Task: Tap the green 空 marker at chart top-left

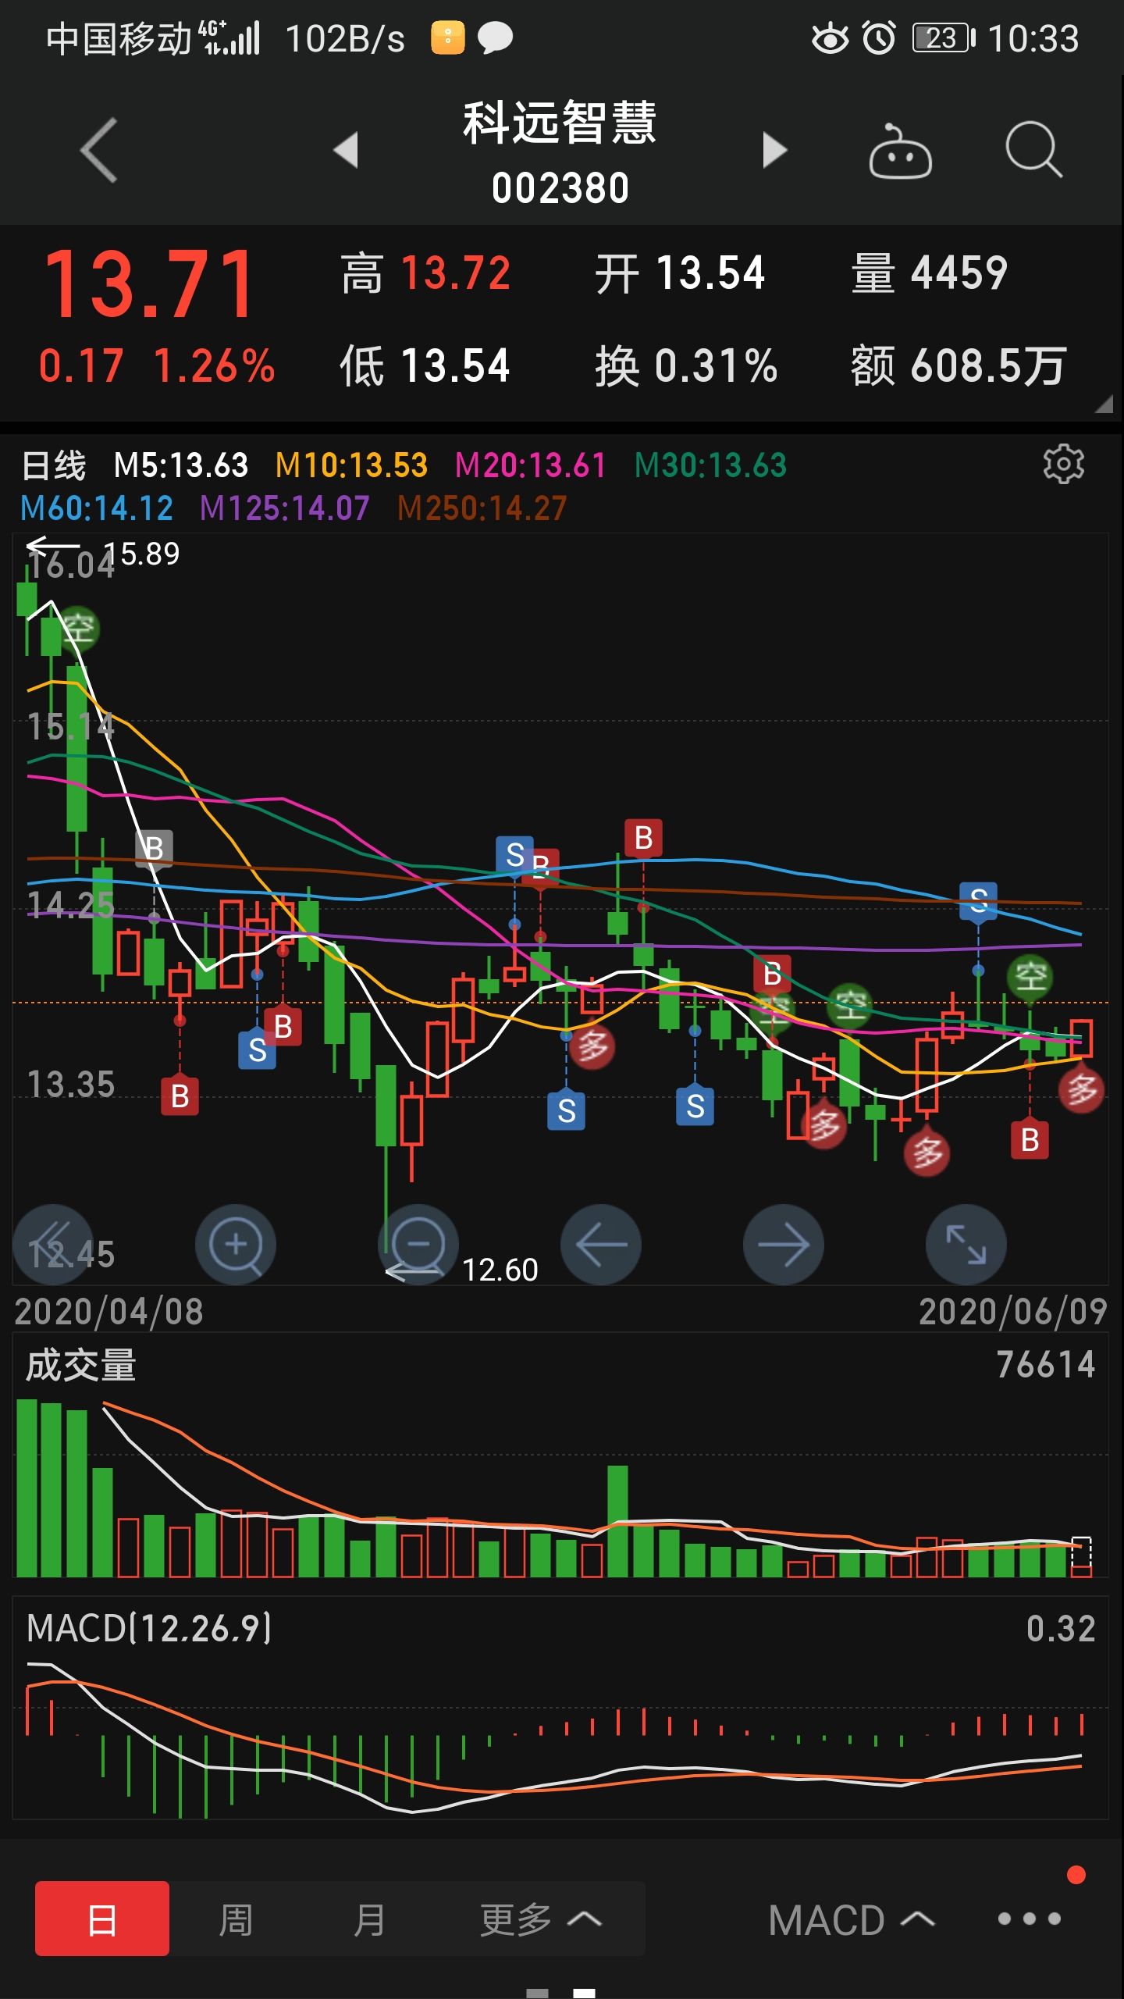Action: 77,628
